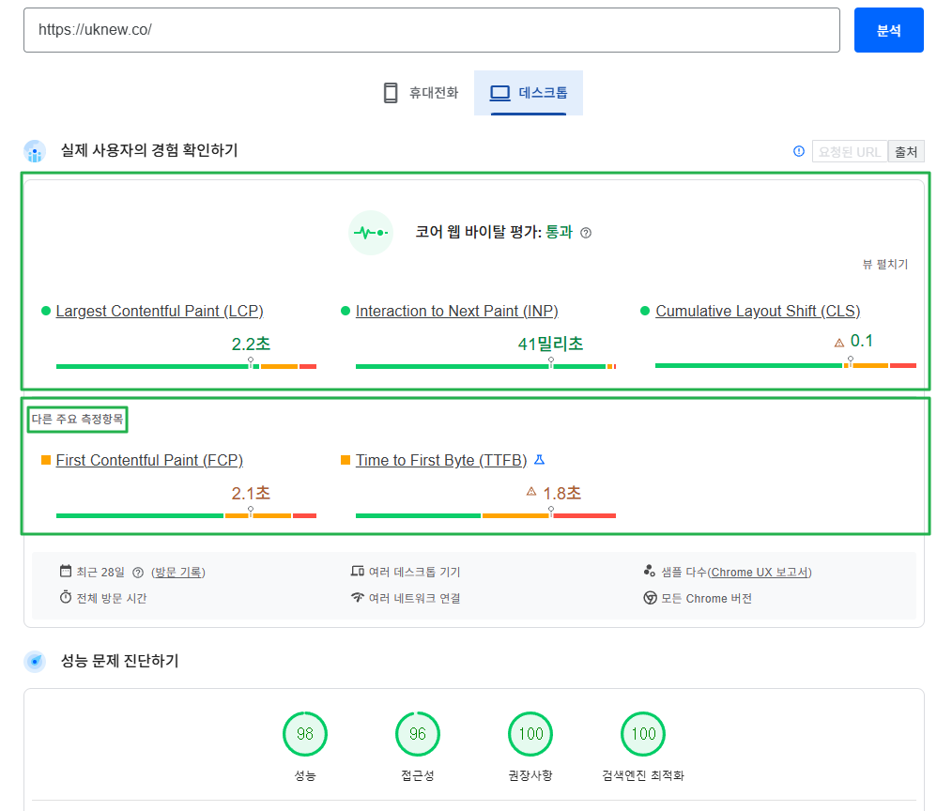Click the green heartbeat core vitals icon
Image resolution: width=937 pixels, height=811 pixels.
(x=371, y=232)
